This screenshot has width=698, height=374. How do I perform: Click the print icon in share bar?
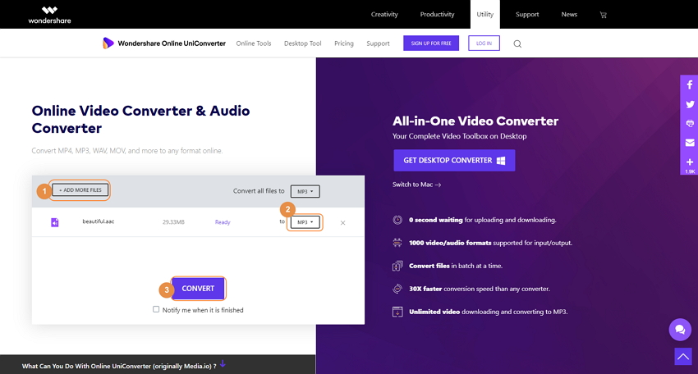(690, 124)
